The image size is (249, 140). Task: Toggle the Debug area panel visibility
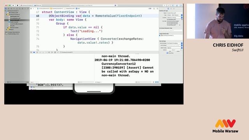[x=177, y=5]
